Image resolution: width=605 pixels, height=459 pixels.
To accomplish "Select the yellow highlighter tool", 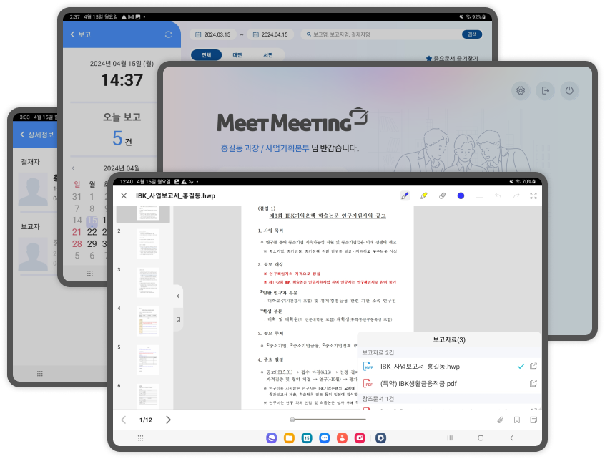I will [x=423, y=196].
